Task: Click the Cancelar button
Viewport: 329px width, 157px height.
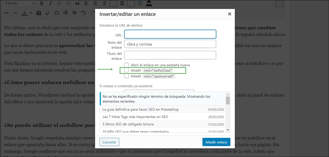Action: [x=109, y=142]
